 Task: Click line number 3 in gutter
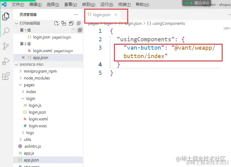point(100,48)
